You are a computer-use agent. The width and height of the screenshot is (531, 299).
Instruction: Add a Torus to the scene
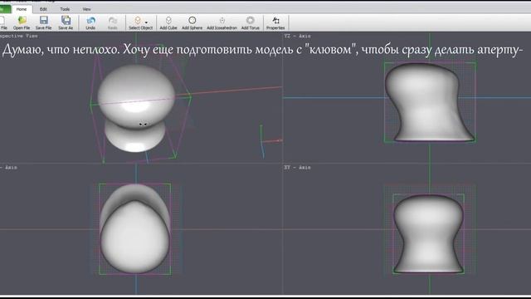pyautogui.click(x=251, y=22)
